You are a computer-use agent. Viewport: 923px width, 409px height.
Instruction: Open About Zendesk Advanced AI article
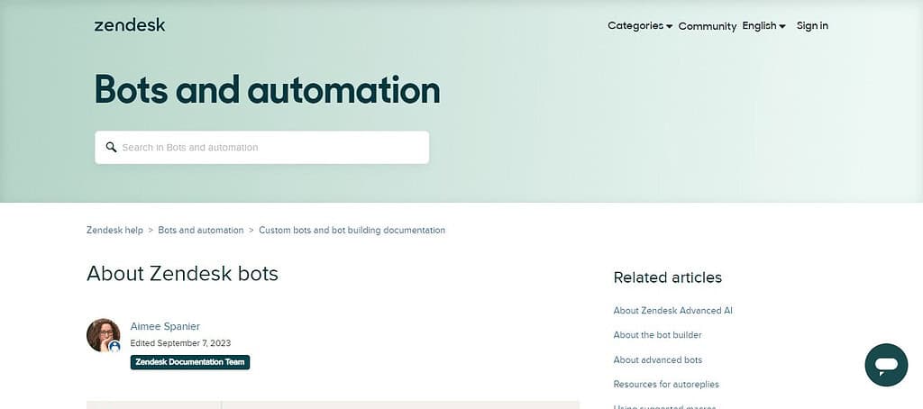[672, 310]
